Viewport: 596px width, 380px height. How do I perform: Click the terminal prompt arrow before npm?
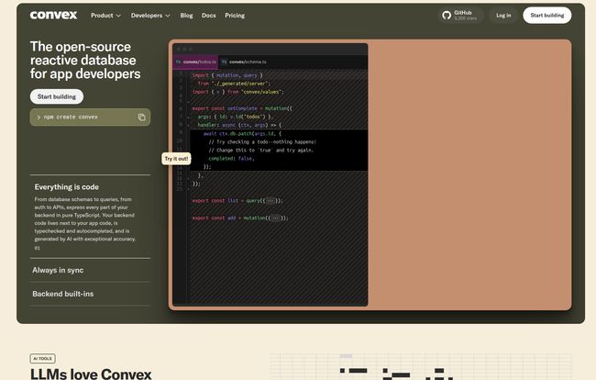click(x=38, y=117)
